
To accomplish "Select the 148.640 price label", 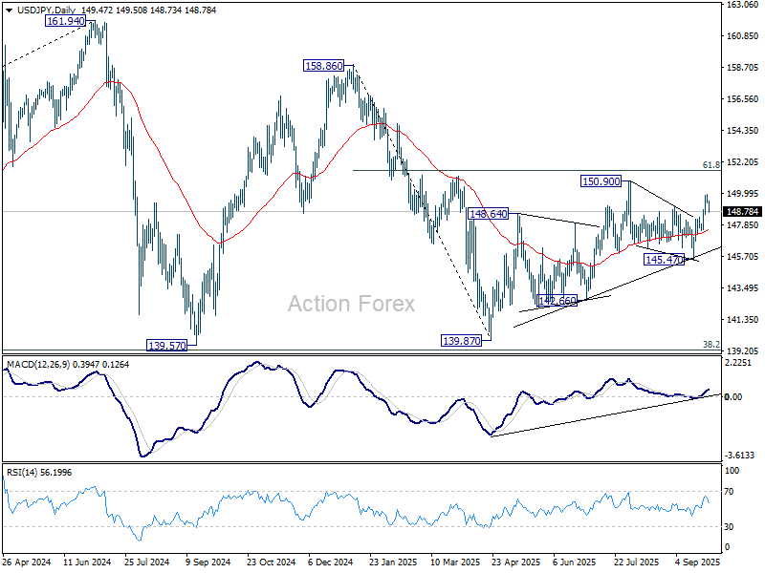I will 488,213.
